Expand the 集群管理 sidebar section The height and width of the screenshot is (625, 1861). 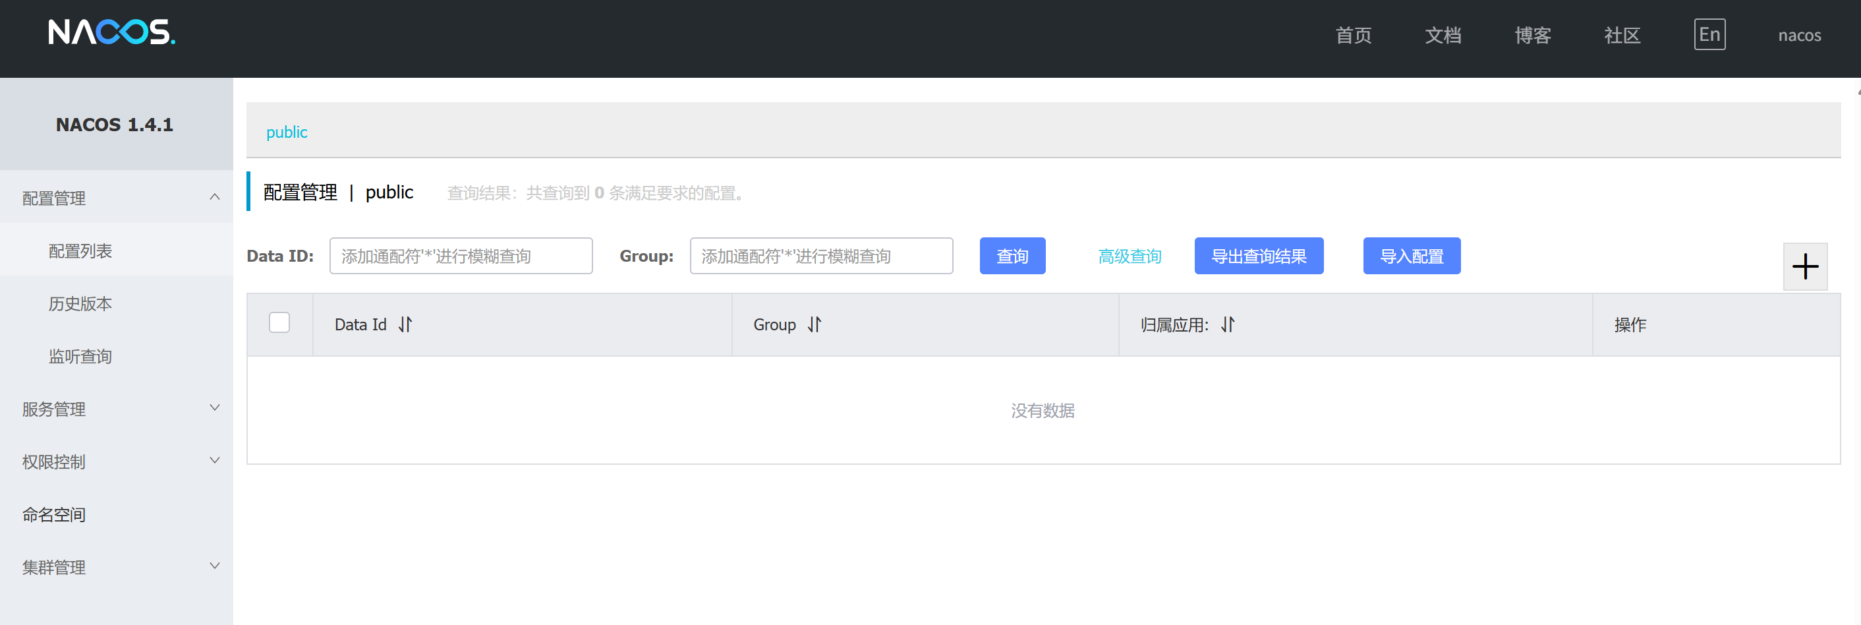[116, 566]
